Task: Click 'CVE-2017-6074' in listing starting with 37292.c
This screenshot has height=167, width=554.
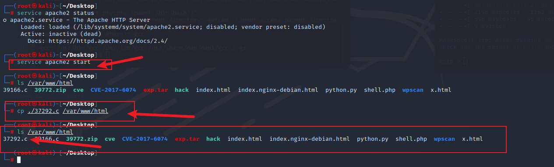Action: click(145, 139)
